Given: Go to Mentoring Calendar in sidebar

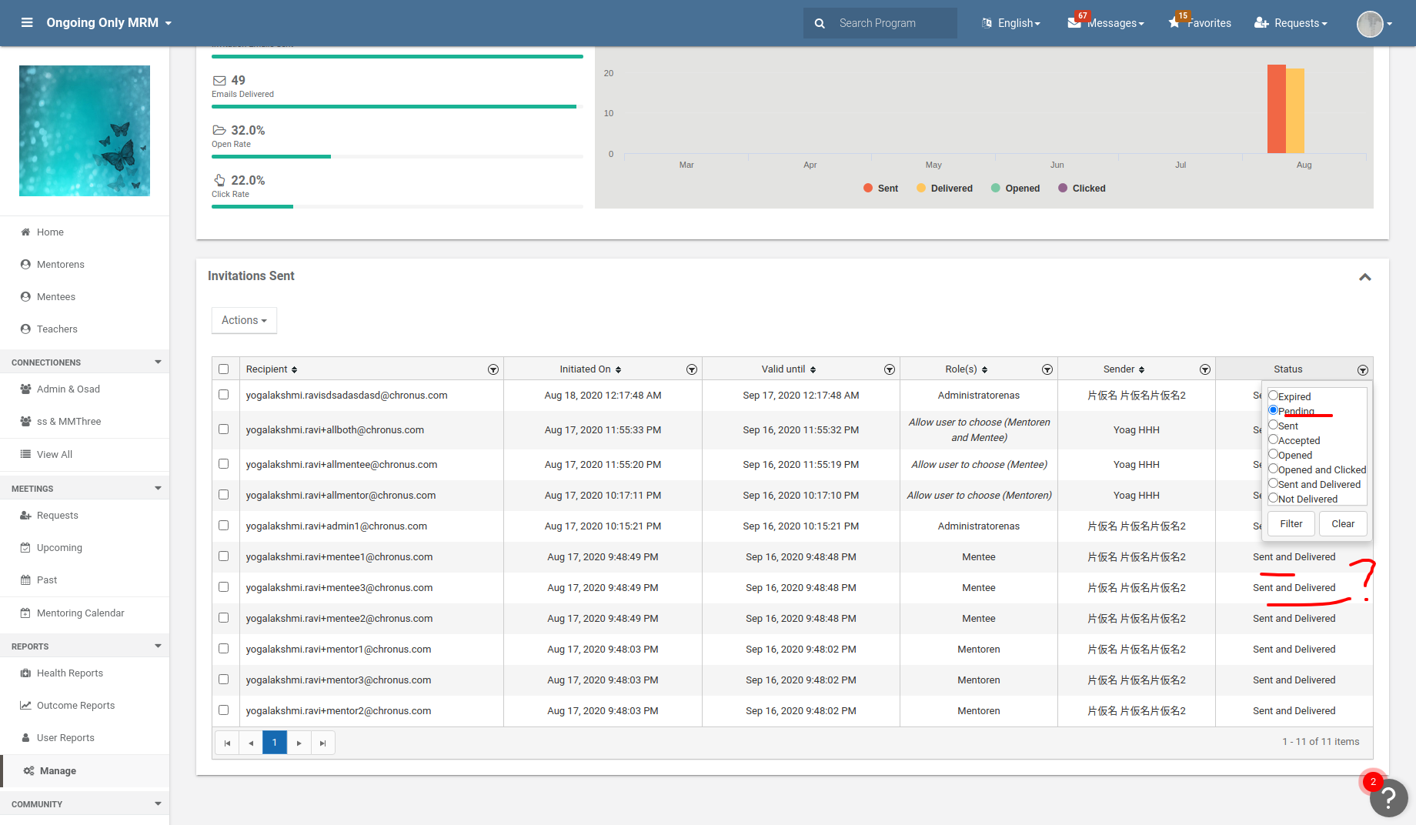Looking at the screenshot, I should [80, 613].
